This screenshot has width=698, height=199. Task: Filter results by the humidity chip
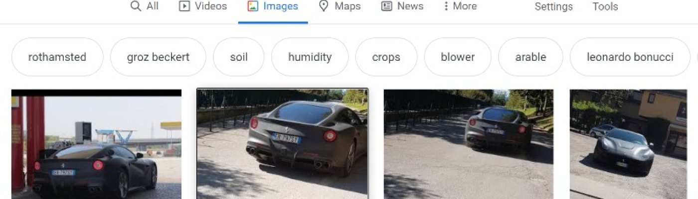(310, 57)
